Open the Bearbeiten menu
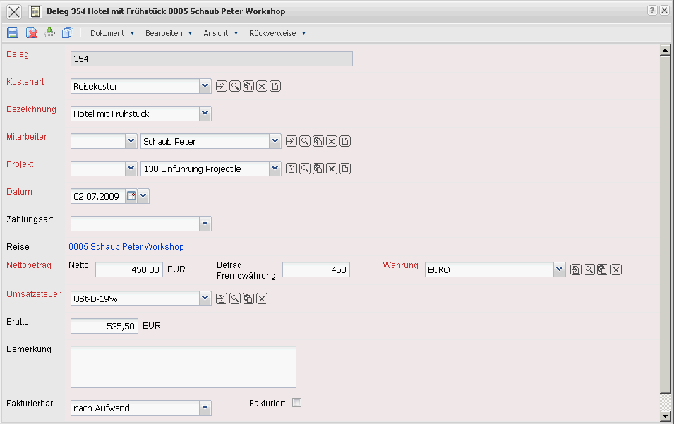This screenshot has width=674, height=424. coord(169,33)
